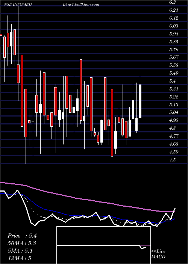Click the 4.77 price axis label
188x264 pixels.
tap(174, 137)
